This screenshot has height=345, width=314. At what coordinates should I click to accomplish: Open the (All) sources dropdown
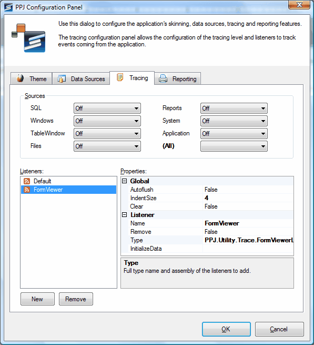tap(234, 146)
